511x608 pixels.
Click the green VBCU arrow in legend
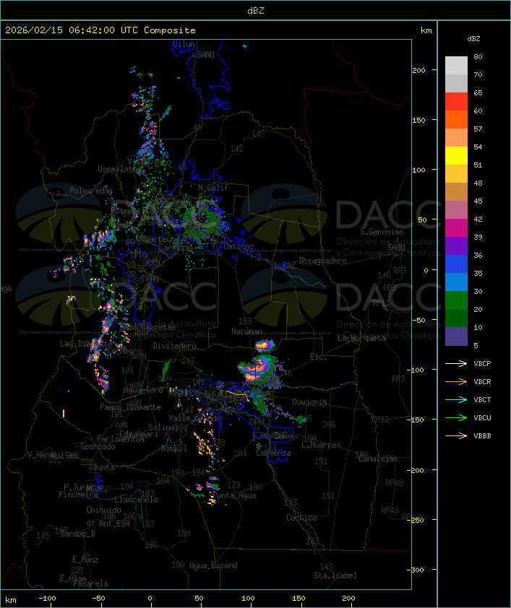(456, 417)
